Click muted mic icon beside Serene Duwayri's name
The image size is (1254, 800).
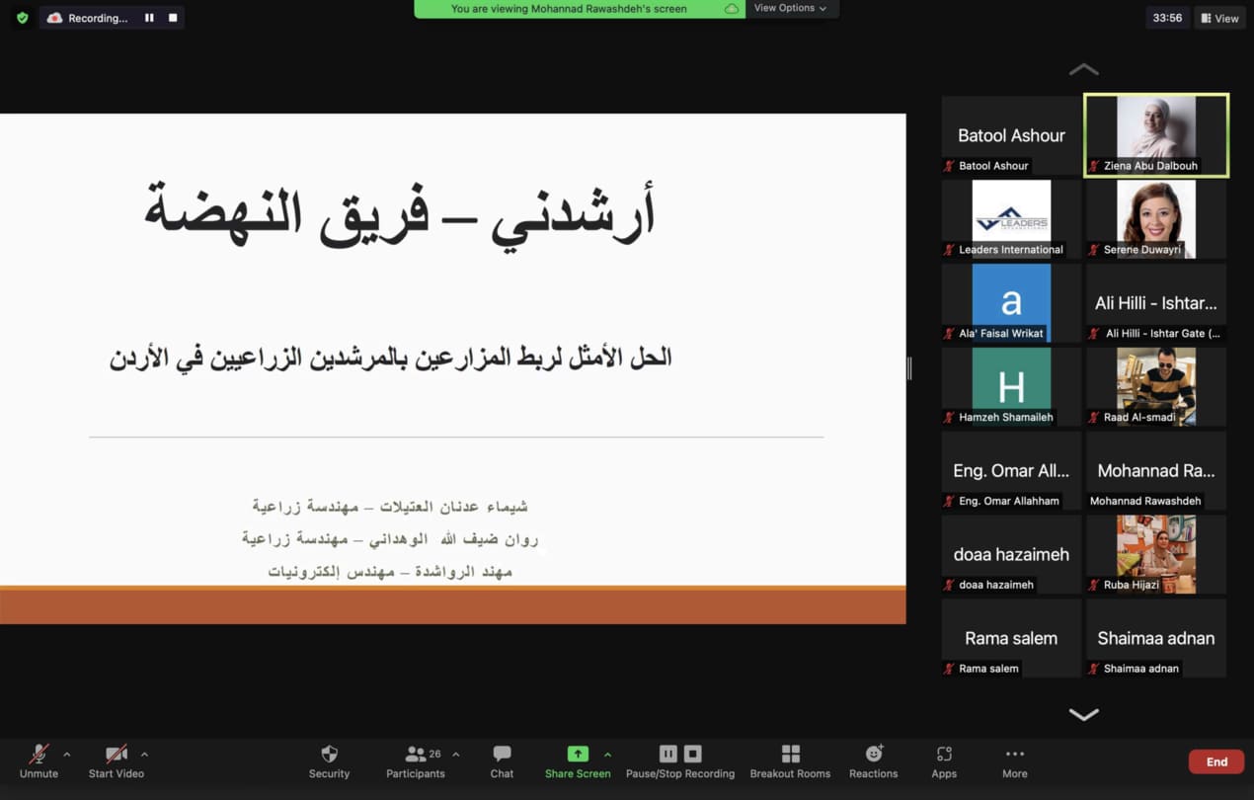coord(1094,250)
